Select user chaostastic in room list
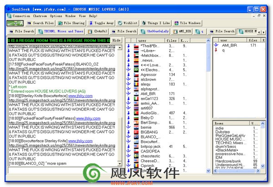 [x=150, y=156]
